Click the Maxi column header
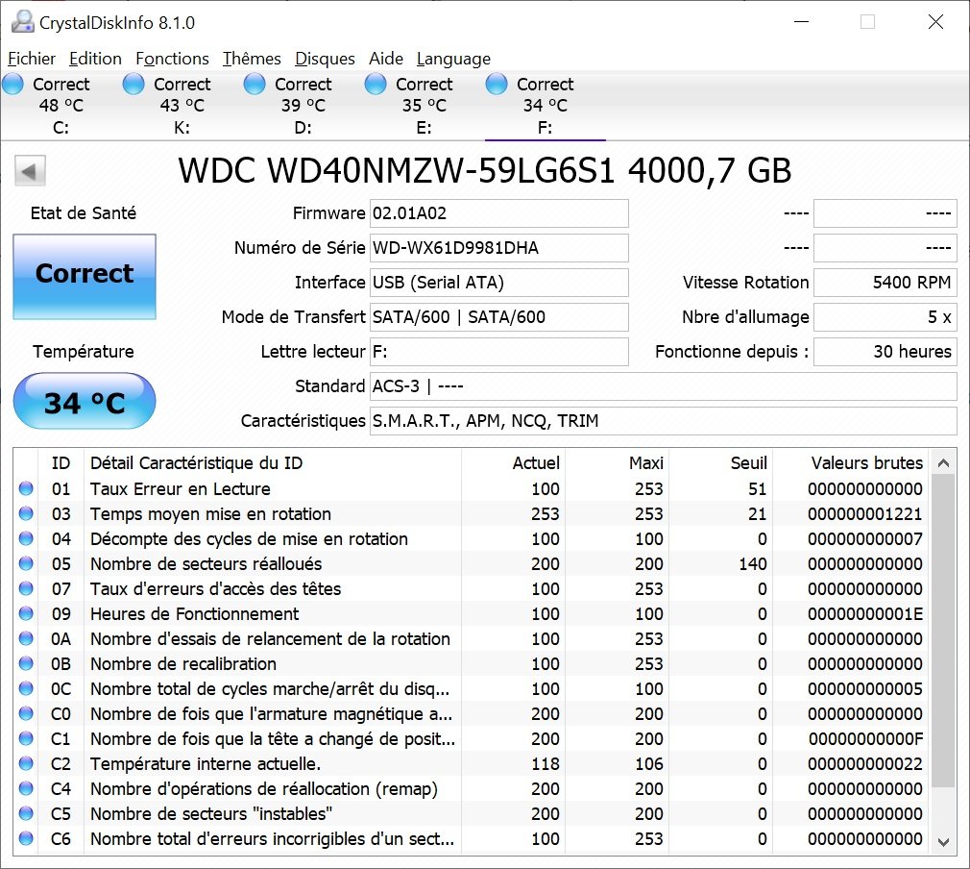The width and height of the screenshot is (970, 869). [617, 463]
